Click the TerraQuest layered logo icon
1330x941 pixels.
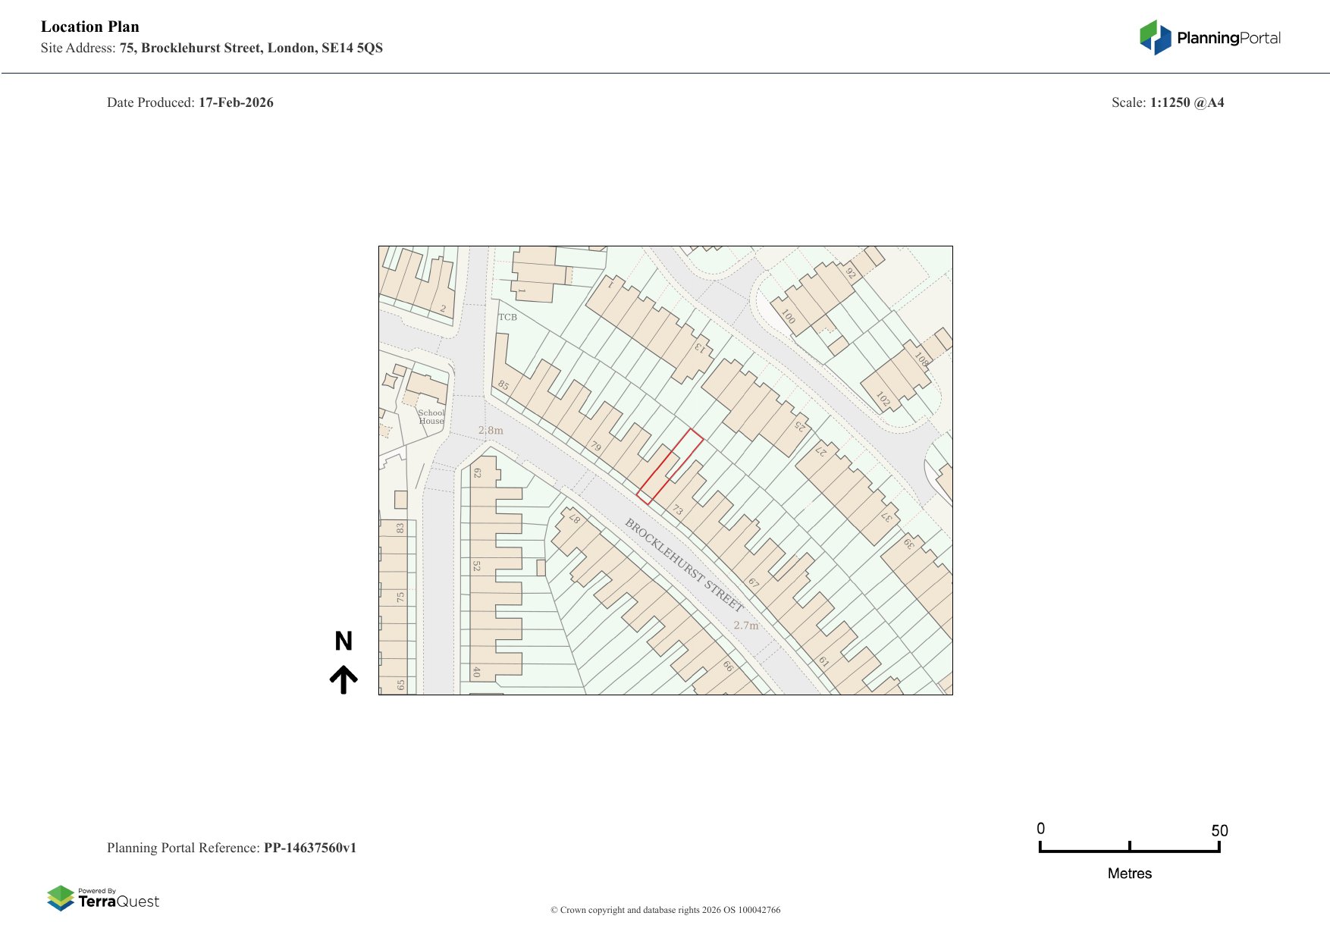[61, 898]
